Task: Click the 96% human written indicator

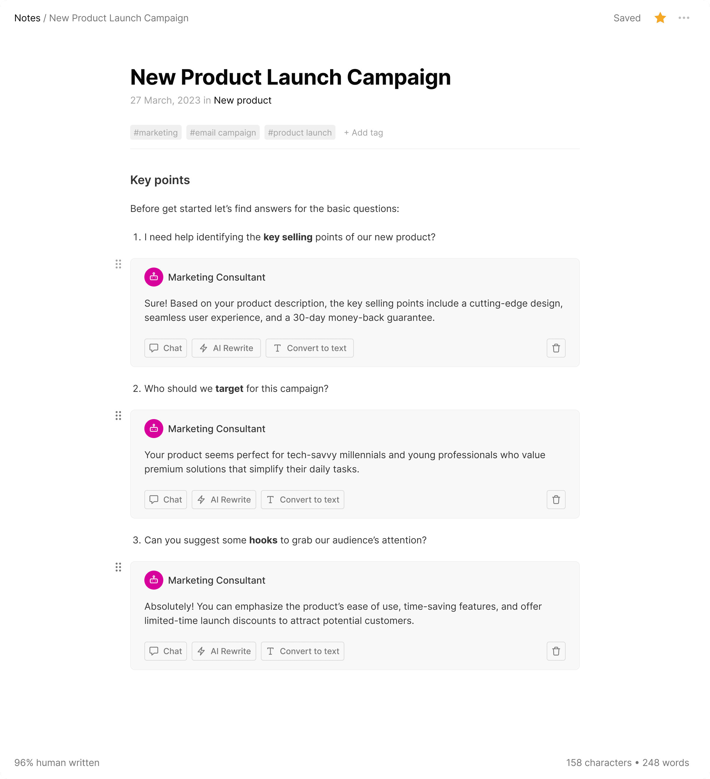Action: (x=57, y=762)
